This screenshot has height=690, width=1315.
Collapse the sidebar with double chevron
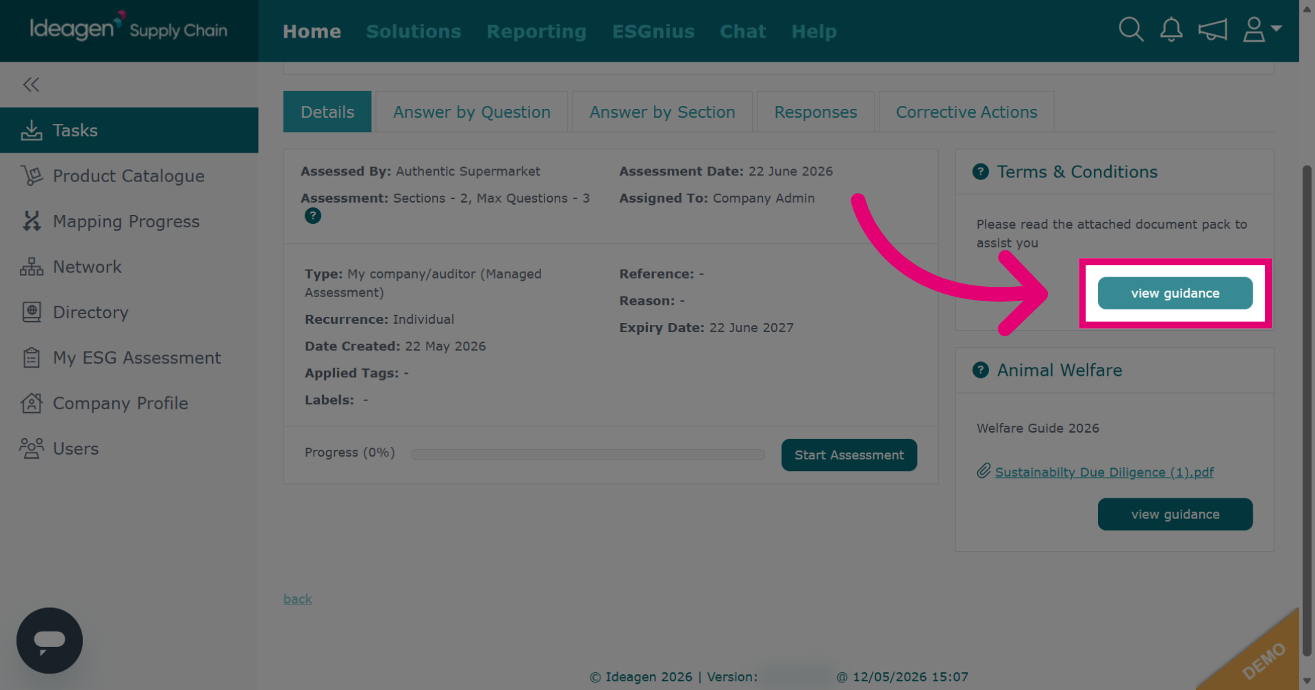pyautogui.click(x=31, y=84)
